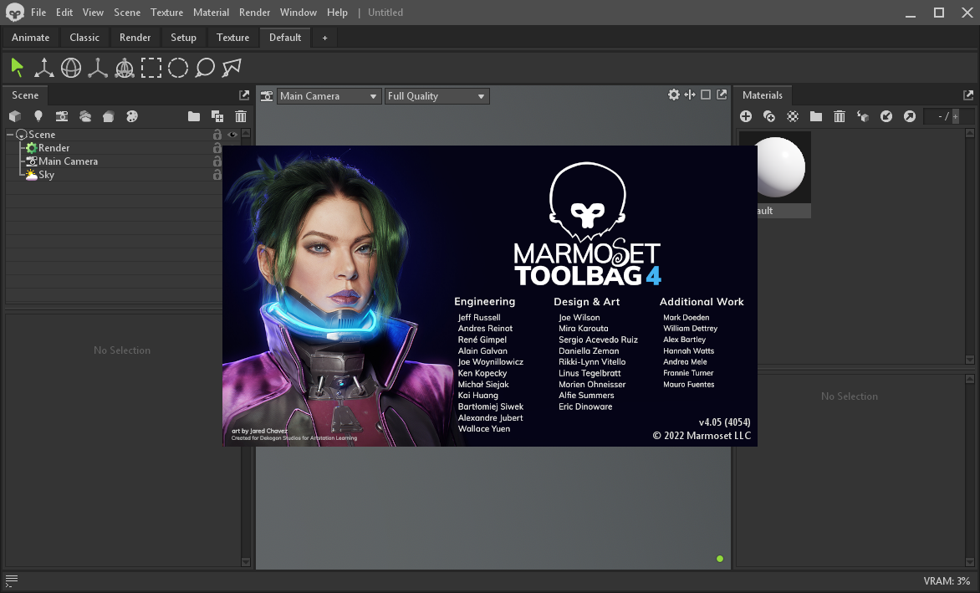
Task: Click the rectangular marquee selection tool
Action: coord(151,68)
